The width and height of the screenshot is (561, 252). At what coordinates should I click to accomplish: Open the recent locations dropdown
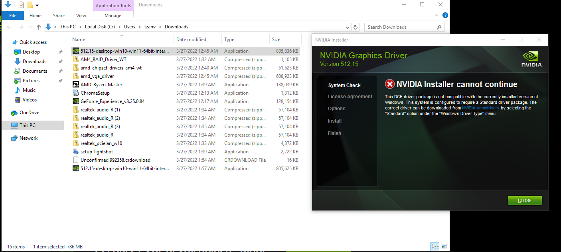[30, 27]
